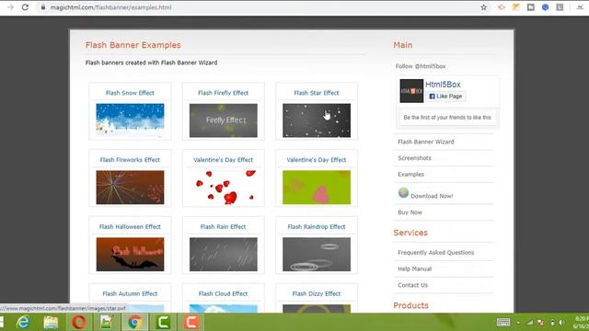Screen dimensions: 589x331
Task: Open the Flash Cloud Effect link
Action: pyautogui.click(x=223, y=293)
